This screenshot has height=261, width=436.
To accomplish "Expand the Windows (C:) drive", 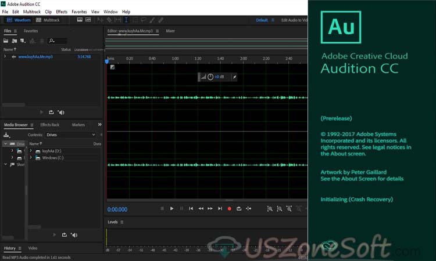I will point(31,158).
